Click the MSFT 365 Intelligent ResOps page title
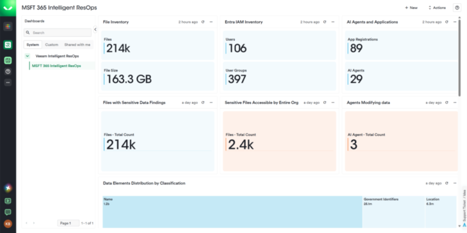467x233 pixels. pos(59,8)
